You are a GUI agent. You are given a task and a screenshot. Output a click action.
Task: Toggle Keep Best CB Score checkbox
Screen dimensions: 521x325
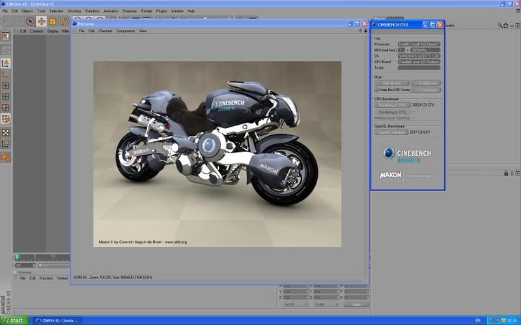click(376, 90)
